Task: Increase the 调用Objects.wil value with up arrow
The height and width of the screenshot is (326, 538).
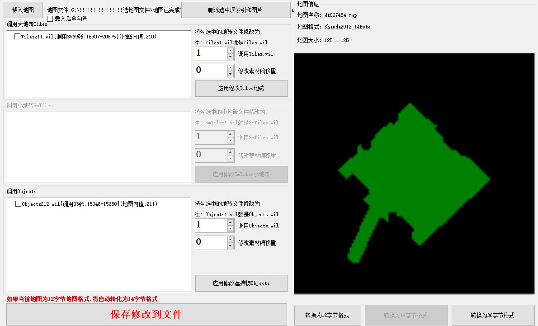Action: pyautogui.click(x=231, y=222)
